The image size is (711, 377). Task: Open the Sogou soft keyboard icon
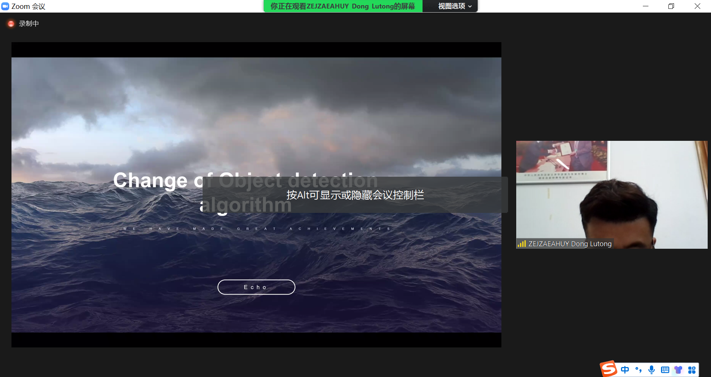click(665, 370)
